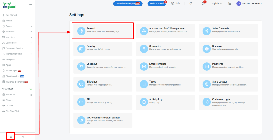
Task: Click the Refer A Friend button
Action: (157, 3)
